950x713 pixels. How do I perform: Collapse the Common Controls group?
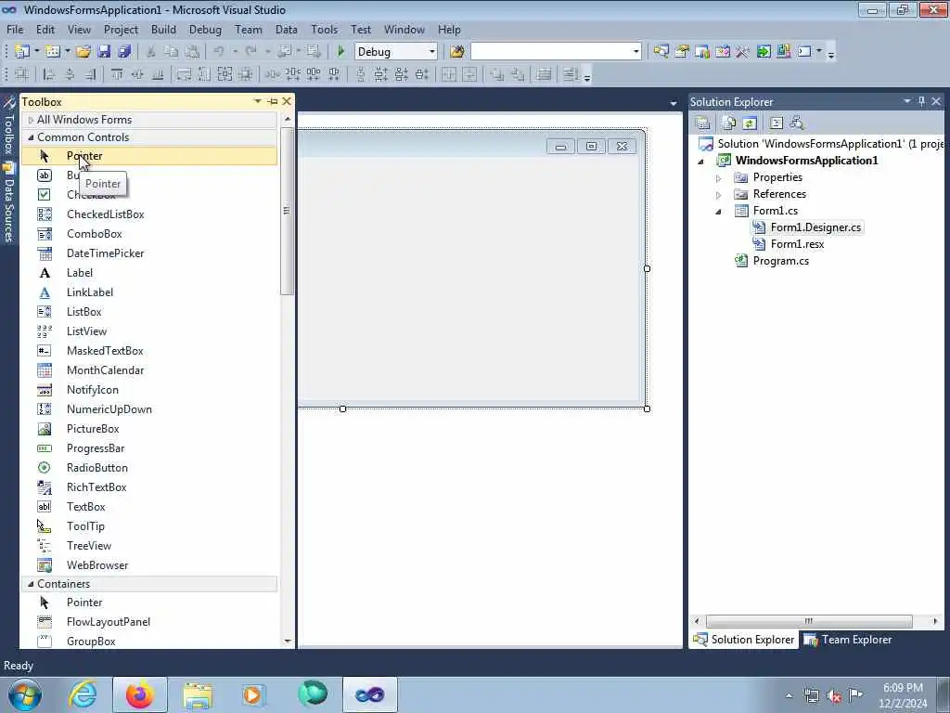click(31, 137)
